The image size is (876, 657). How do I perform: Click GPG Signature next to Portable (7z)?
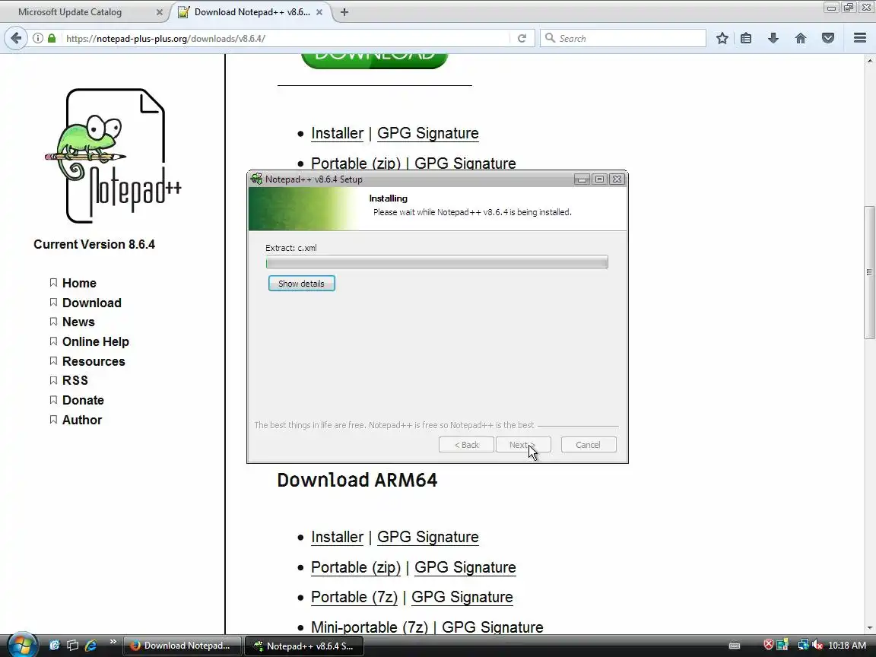[462, 597]
